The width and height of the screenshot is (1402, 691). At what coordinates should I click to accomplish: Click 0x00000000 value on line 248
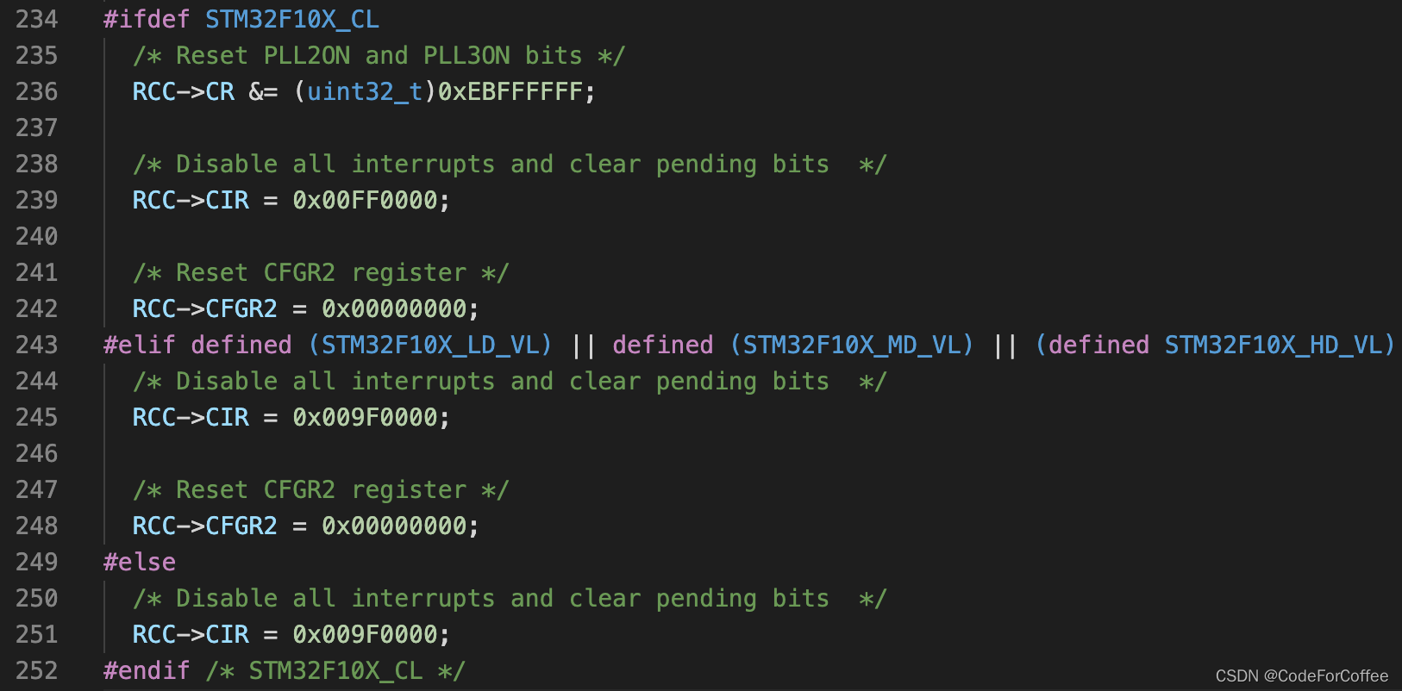click(x=394, y=526)
